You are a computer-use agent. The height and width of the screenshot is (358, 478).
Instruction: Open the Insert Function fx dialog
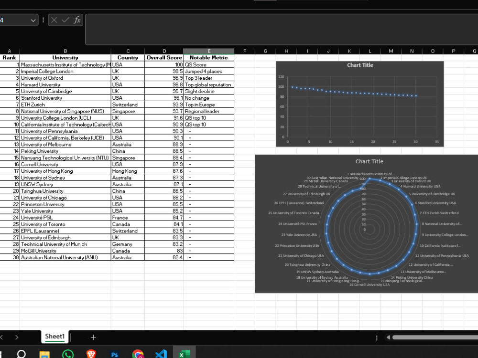click(77, 20)
